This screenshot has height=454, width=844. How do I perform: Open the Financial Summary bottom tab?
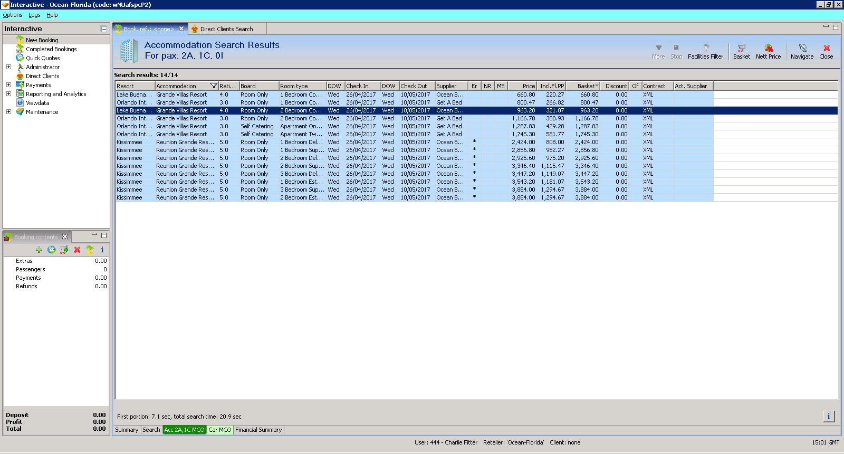click(x=258, y=430)
